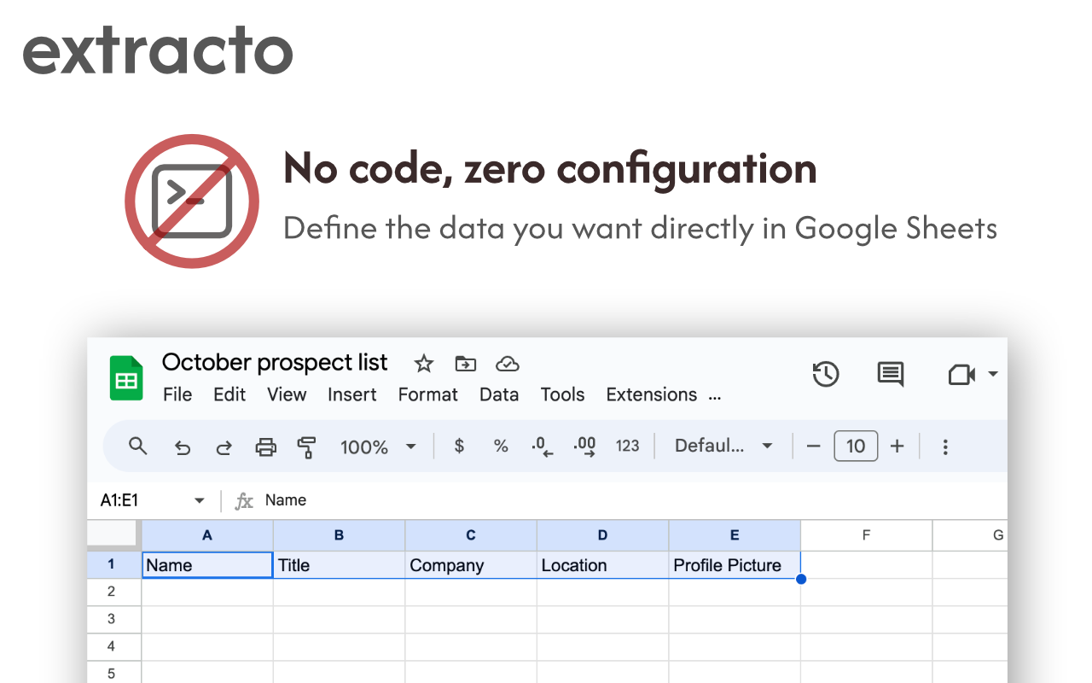Screen dimensions: 1092x683
Task: Star the October prospect list spreadsheet
Action: click(423, 363)
